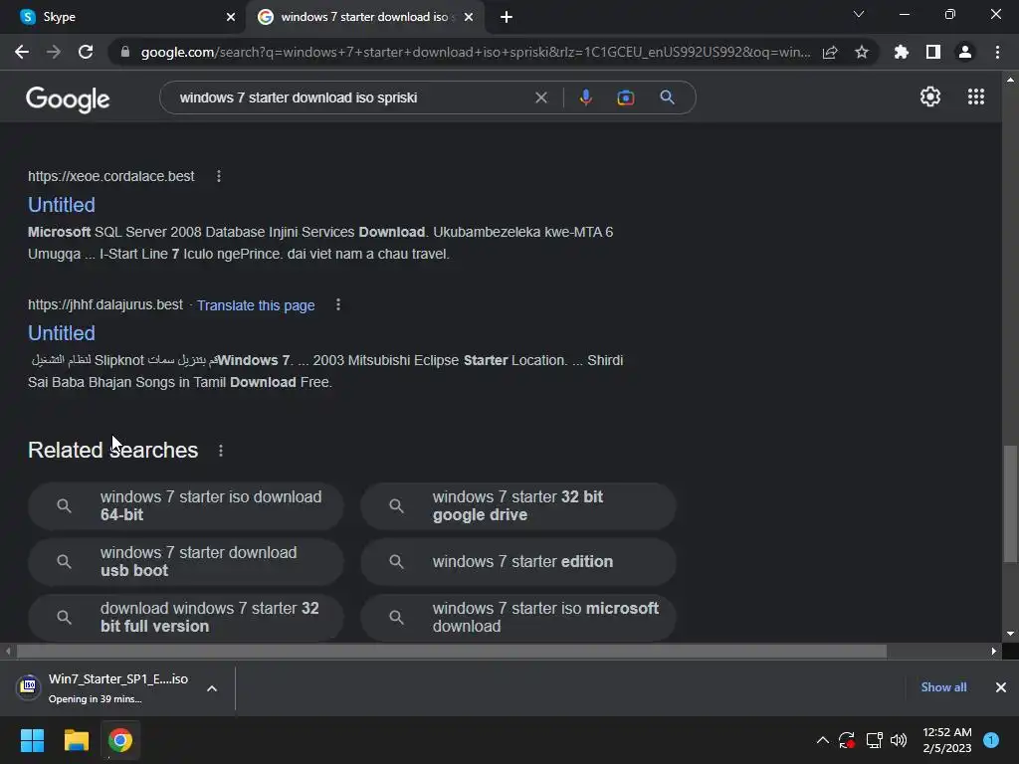Screen dimensions: 1019x764
Task: Open a new browser tab
Action: click(x=507, y=17)
